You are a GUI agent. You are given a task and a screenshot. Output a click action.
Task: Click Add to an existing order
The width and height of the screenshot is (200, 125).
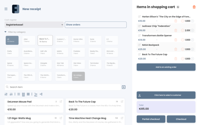tap(166, 67)
